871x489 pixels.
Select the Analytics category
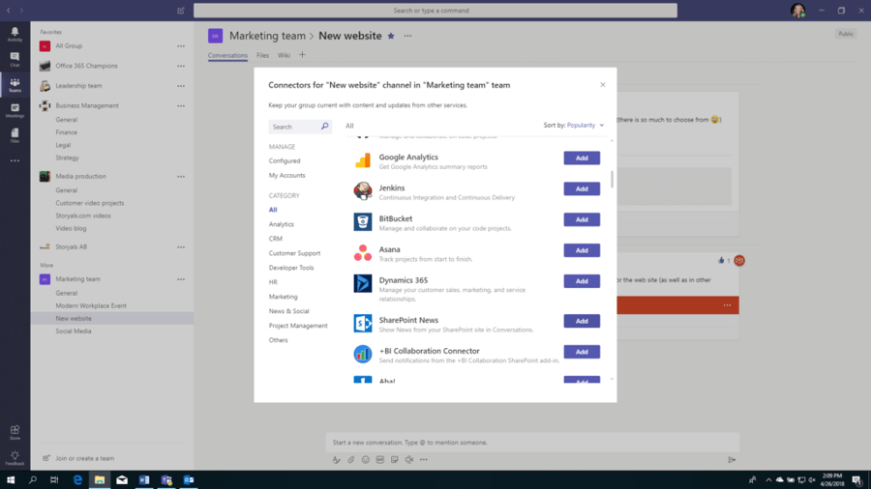pos(281,224)
